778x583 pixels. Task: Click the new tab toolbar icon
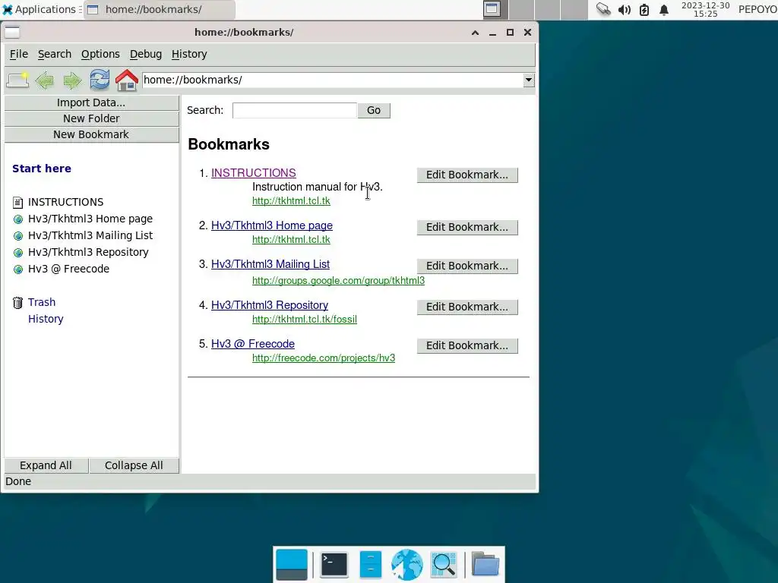click(17, 80)
